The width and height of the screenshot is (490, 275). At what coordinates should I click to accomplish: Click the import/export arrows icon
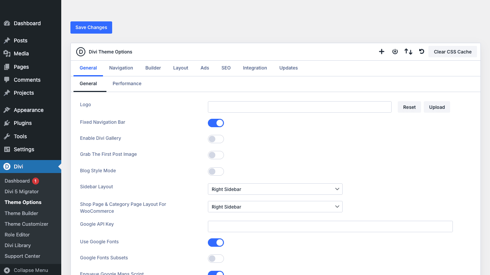408,52
